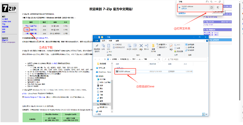The image size is (243, 125).
Task: Show 7z2301-x64.exe in folder from downloads popup
Action: click(211, 7)
